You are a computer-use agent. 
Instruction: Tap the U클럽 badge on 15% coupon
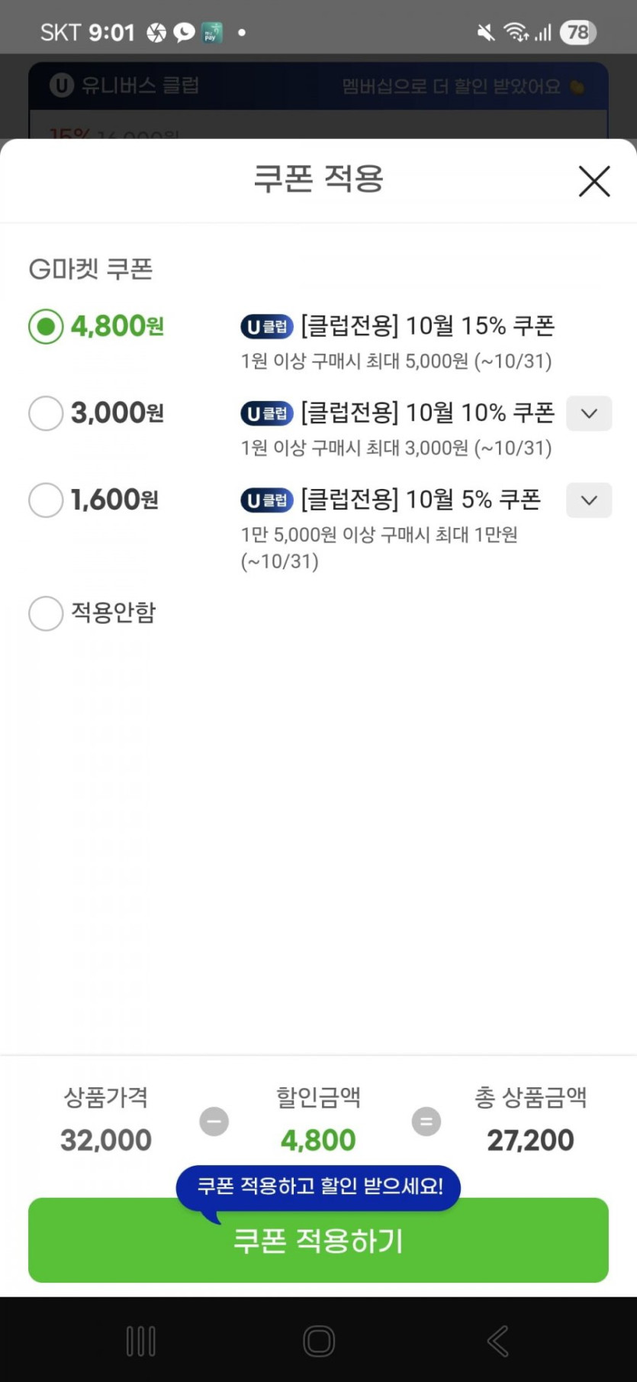(267, 327)
